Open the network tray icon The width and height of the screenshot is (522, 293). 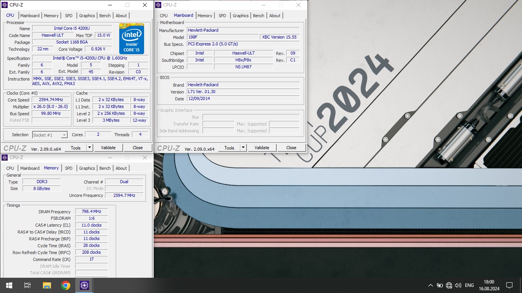click(x=449, y=285)
